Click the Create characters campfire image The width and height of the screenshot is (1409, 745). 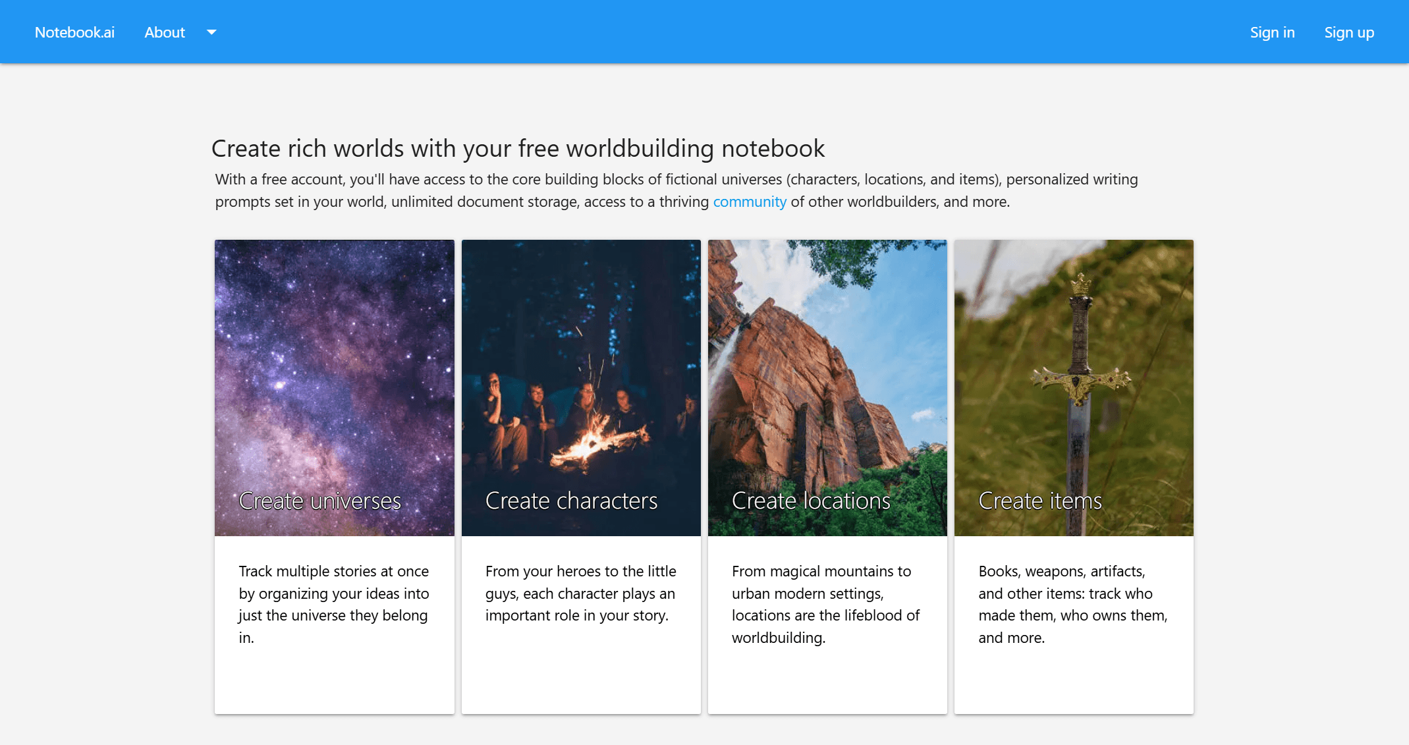(x=580, y=362)
